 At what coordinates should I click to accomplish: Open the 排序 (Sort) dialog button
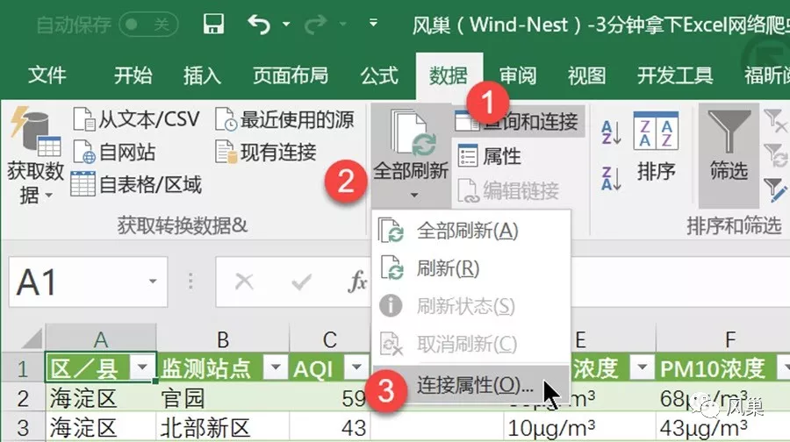(656, 146)
